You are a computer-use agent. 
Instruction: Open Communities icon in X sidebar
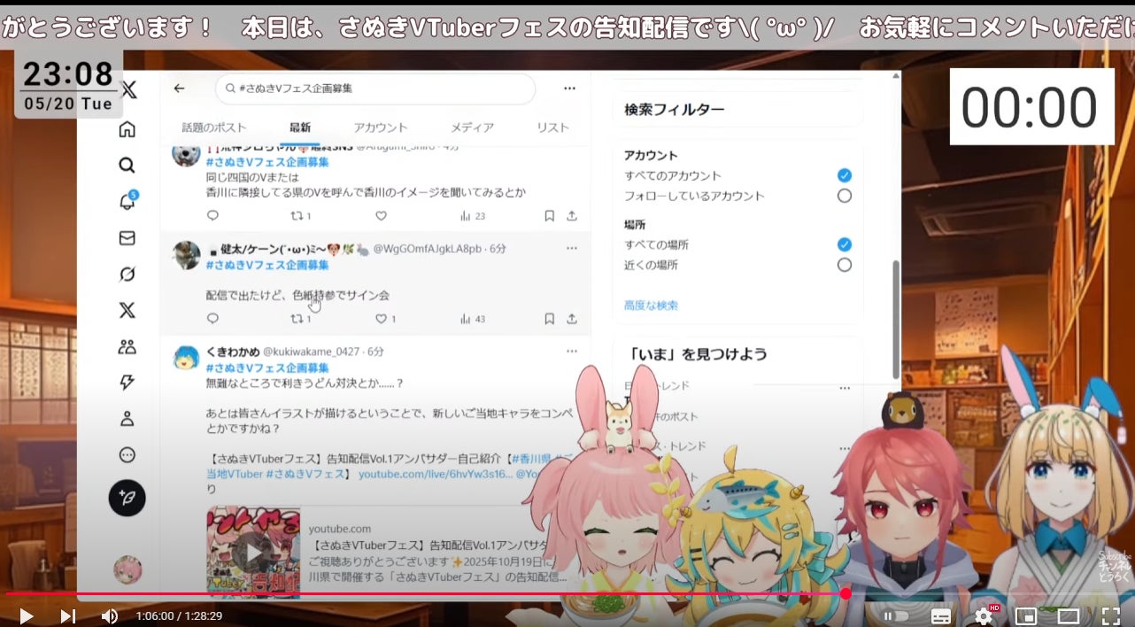tap(127, 346)
